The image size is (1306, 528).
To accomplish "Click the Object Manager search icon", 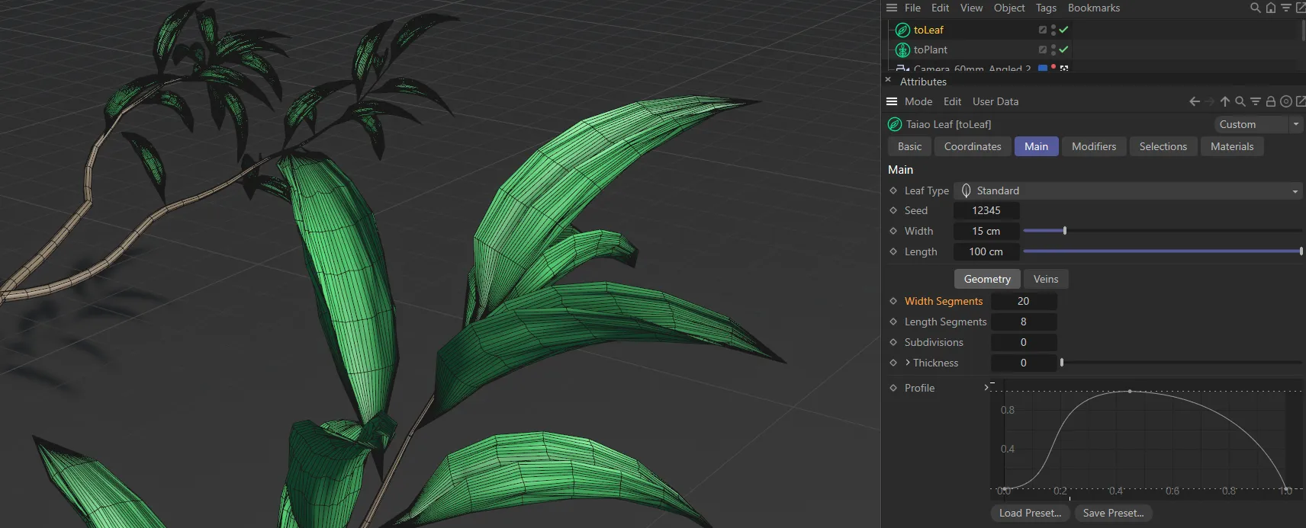I will coord(1255,8).
